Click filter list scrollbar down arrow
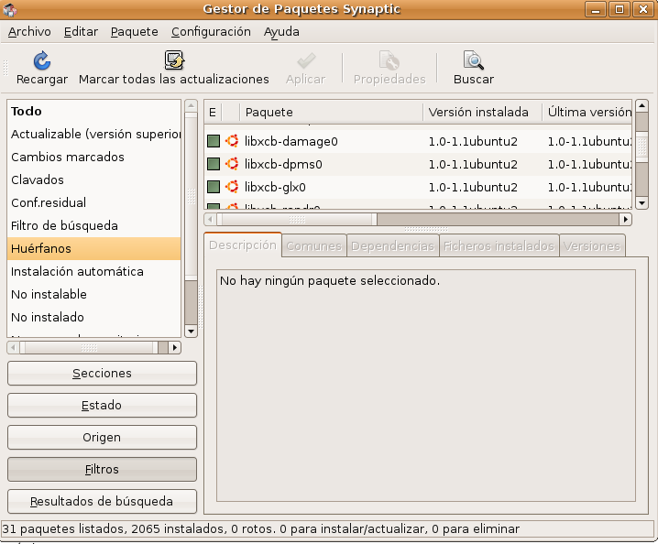 pyautogui.click(x=191, y=332)
